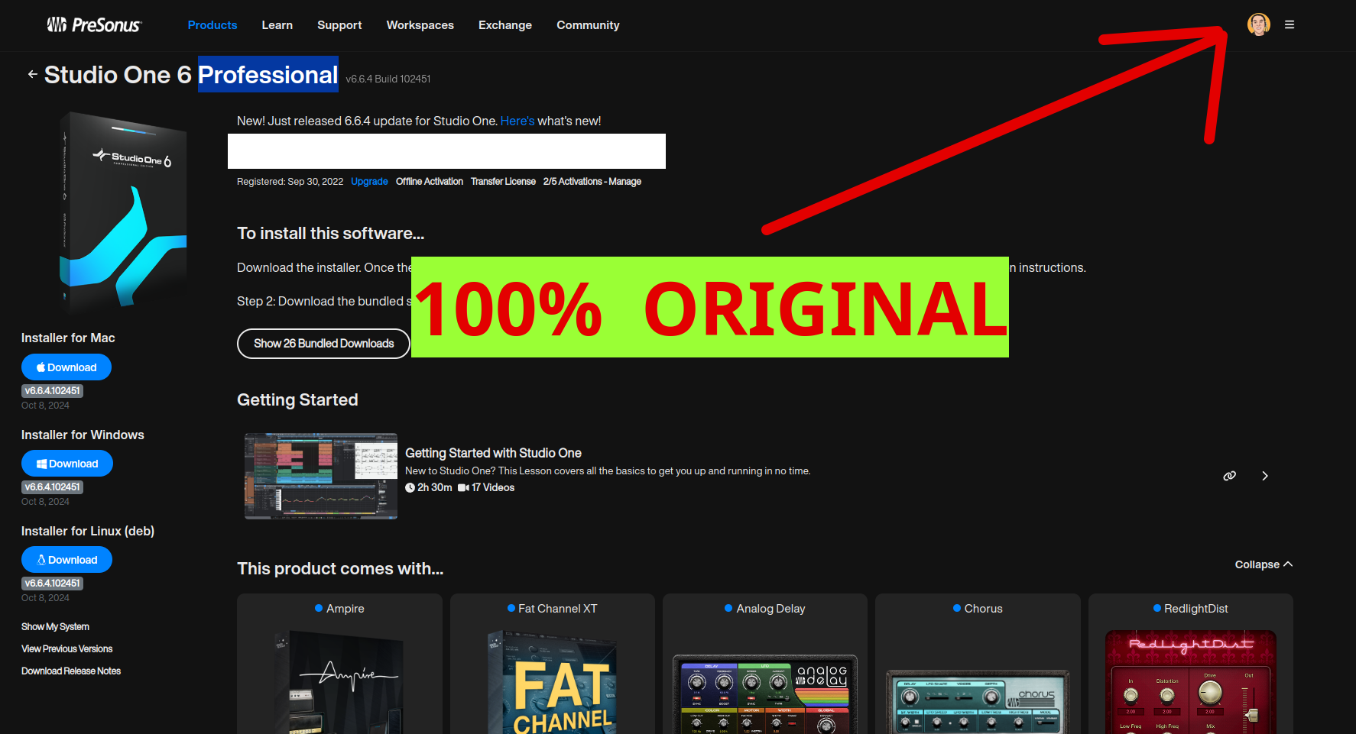
Task: Click the Registered: Sep 30, 2022 text
Action: click(290, 182)
